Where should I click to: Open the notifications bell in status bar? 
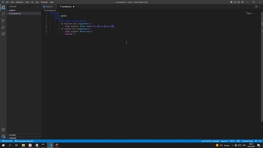(x=260, y=141)
